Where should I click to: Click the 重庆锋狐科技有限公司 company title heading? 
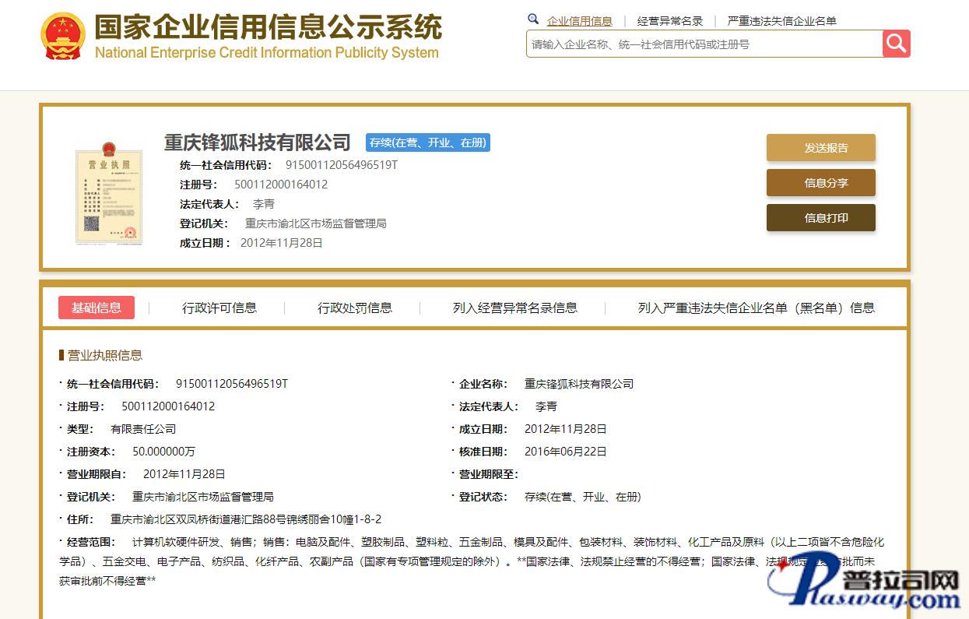point(258,142)
